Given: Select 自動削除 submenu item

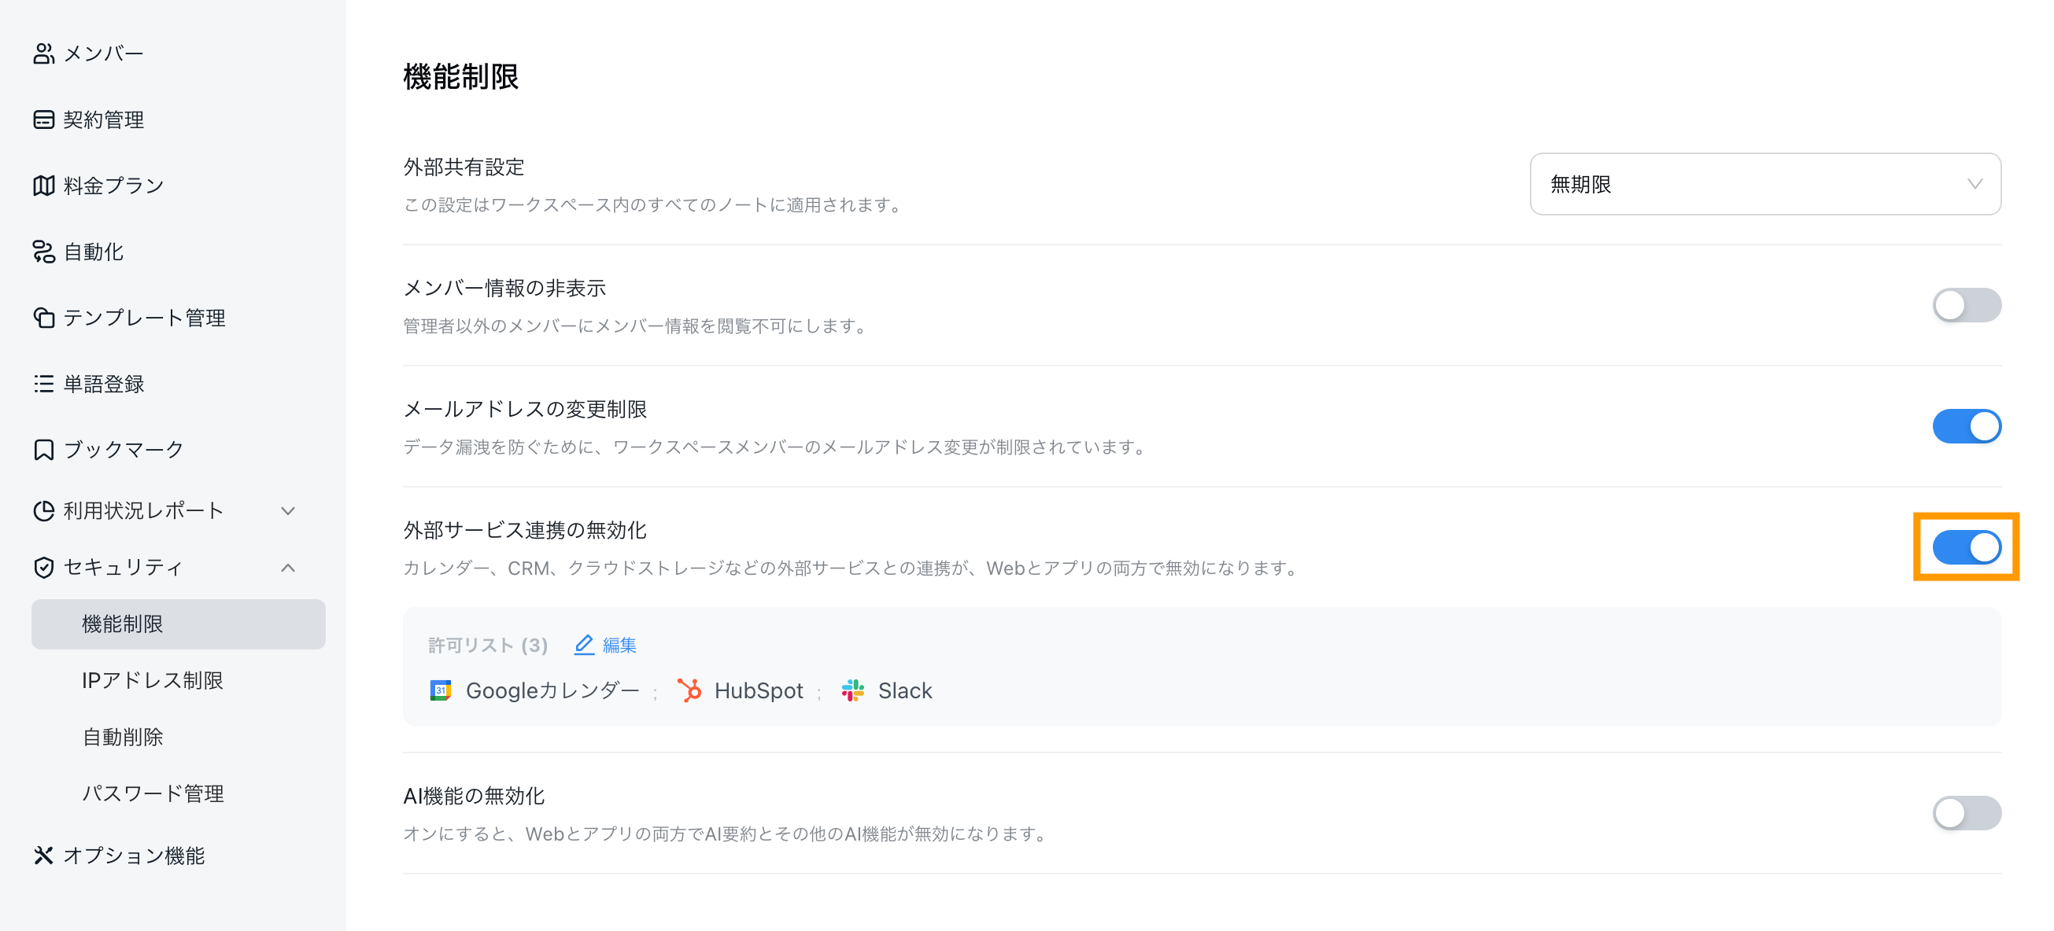Looking at the screenshot, I should coord(122,737).
